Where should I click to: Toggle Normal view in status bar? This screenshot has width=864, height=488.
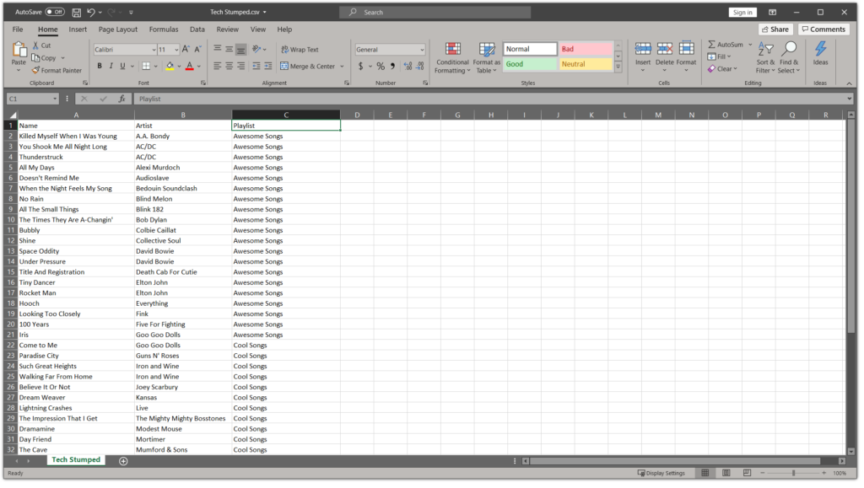705,473
